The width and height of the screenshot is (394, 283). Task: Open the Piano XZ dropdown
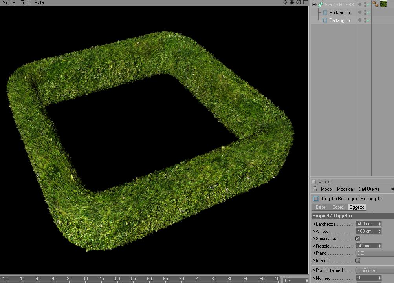point(375,253)
